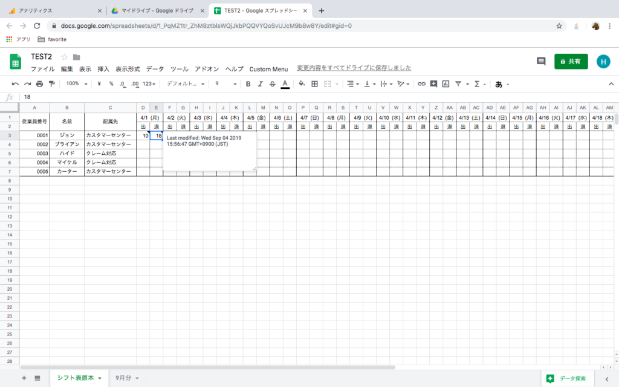Open the text color picker
Image resolution: width=619 pixels, height=387 pixels.
coord(285,83)
